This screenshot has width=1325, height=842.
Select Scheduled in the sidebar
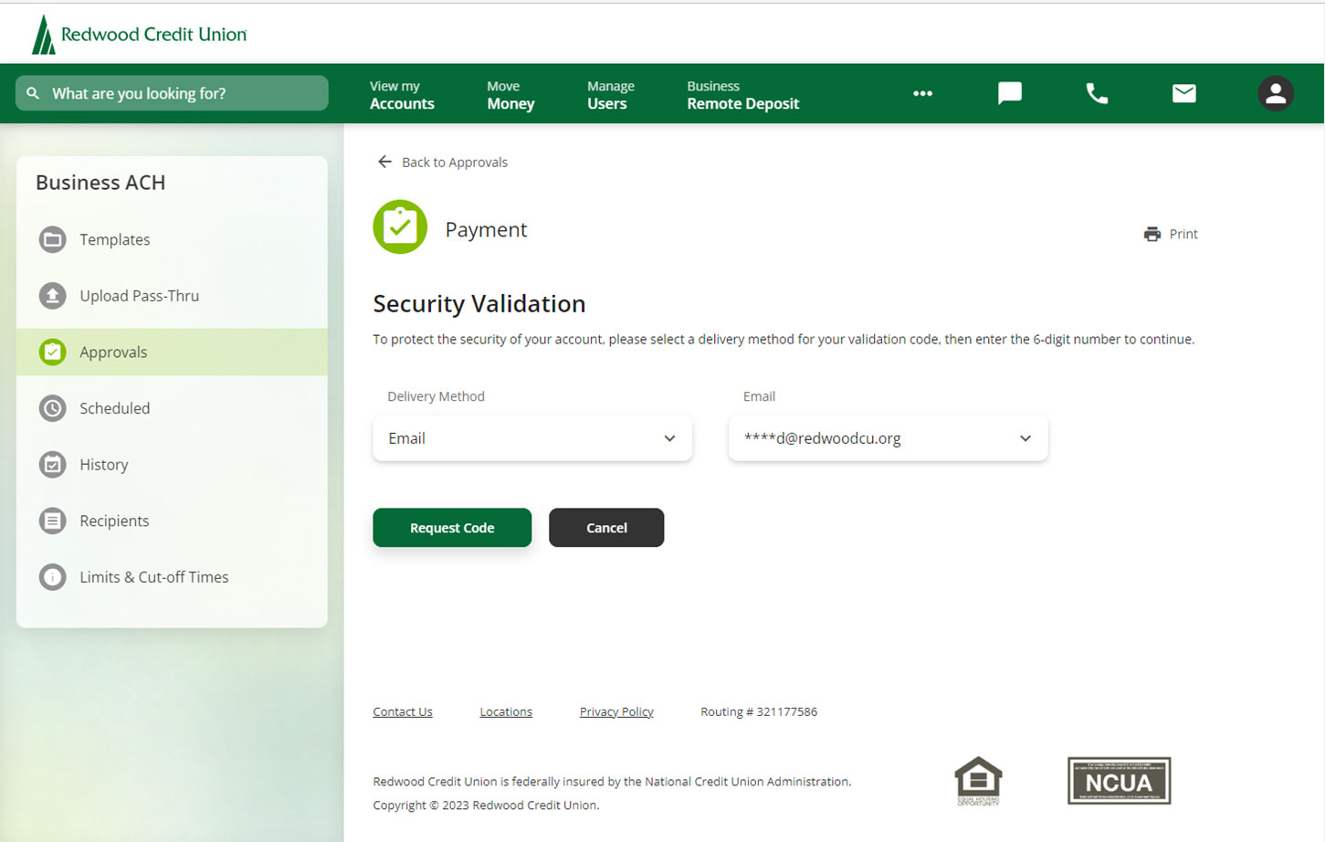click(x=172, y=408)
